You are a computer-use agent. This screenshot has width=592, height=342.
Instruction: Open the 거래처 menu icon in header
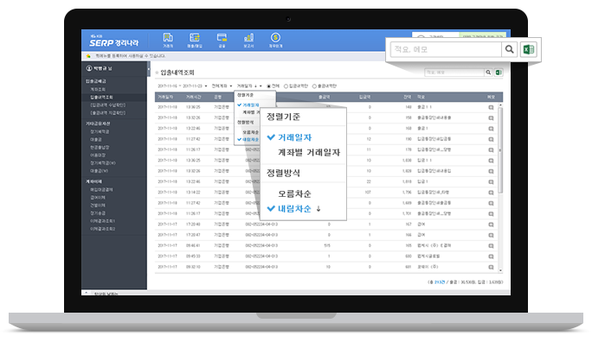tap(168, 38)
